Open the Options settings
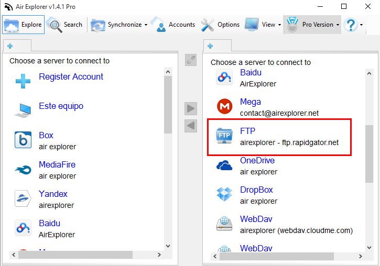 pyautogui.click(x=220, y=25)
